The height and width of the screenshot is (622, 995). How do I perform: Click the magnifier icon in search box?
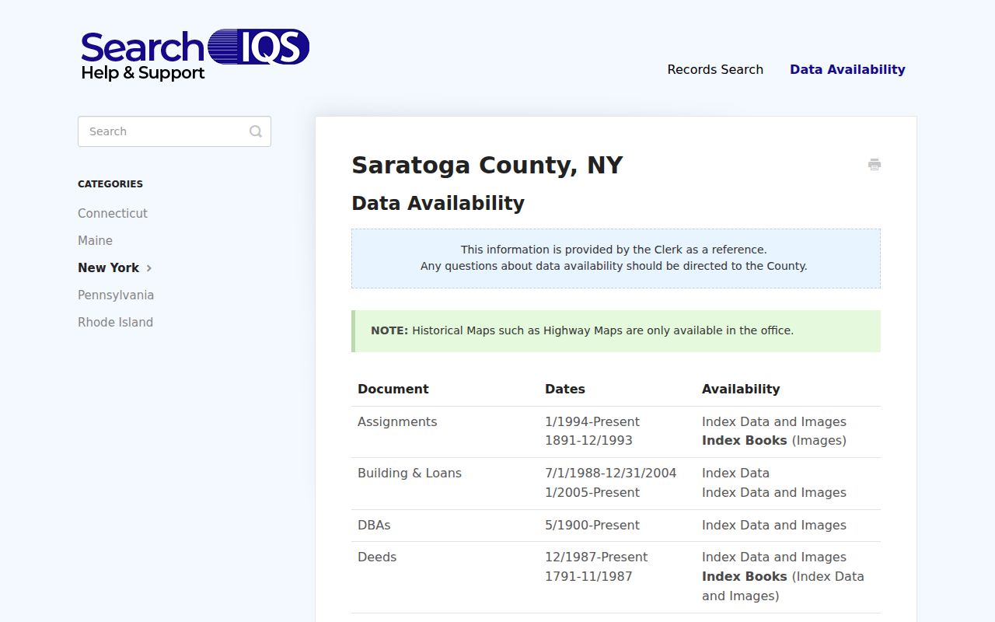pyautogui.click(x=256, y=131)
